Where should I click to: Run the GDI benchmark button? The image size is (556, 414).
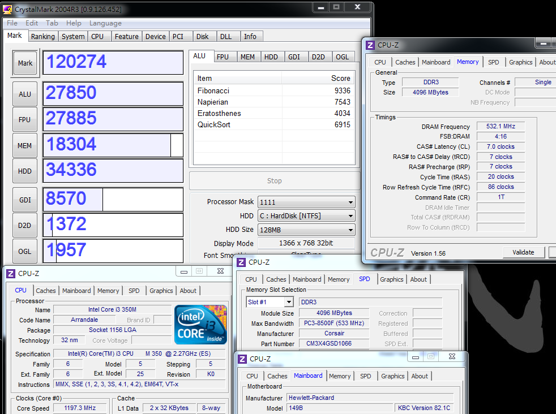pyautogui.click(x=25, y=200)
